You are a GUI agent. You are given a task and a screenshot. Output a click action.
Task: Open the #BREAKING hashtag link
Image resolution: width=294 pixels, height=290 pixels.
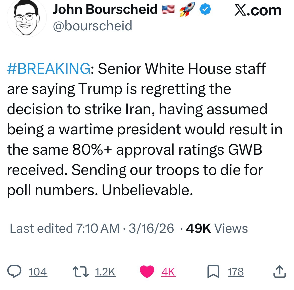(49, 69)
